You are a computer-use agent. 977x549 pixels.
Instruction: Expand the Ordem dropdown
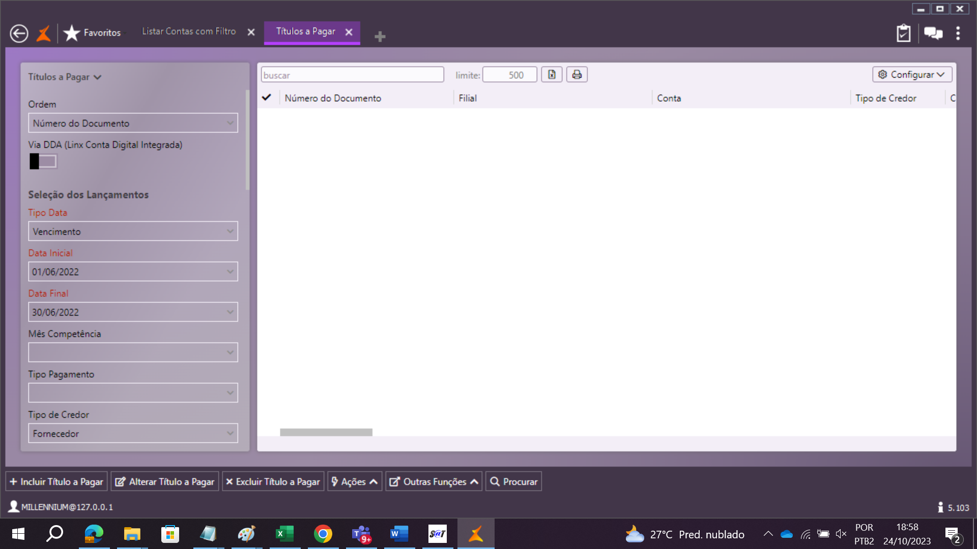(231, 123)
